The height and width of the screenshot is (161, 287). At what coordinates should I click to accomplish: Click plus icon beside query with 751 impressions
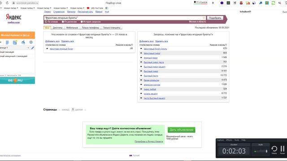(141, 62)
